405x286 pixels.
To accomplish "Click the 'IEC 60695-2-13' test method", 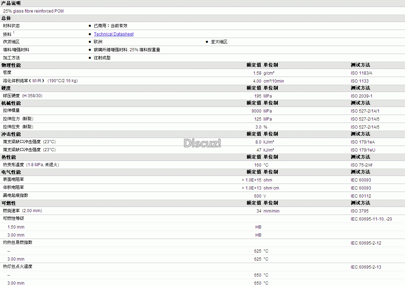I will (366, 267).
